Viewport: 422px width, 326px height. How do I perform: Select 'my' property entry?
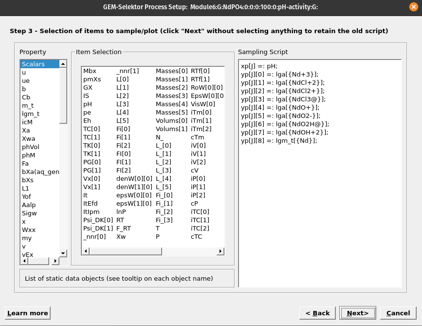click(x=27, y=238)
